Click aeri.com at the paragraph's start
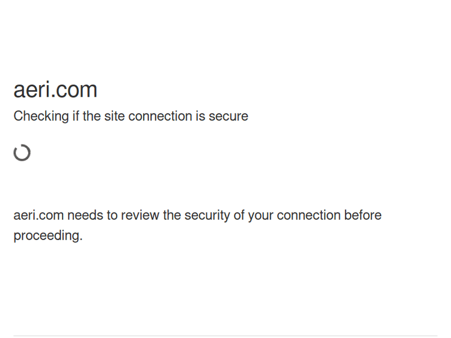Viewport: 451px width, 338px height. (38, 216)
